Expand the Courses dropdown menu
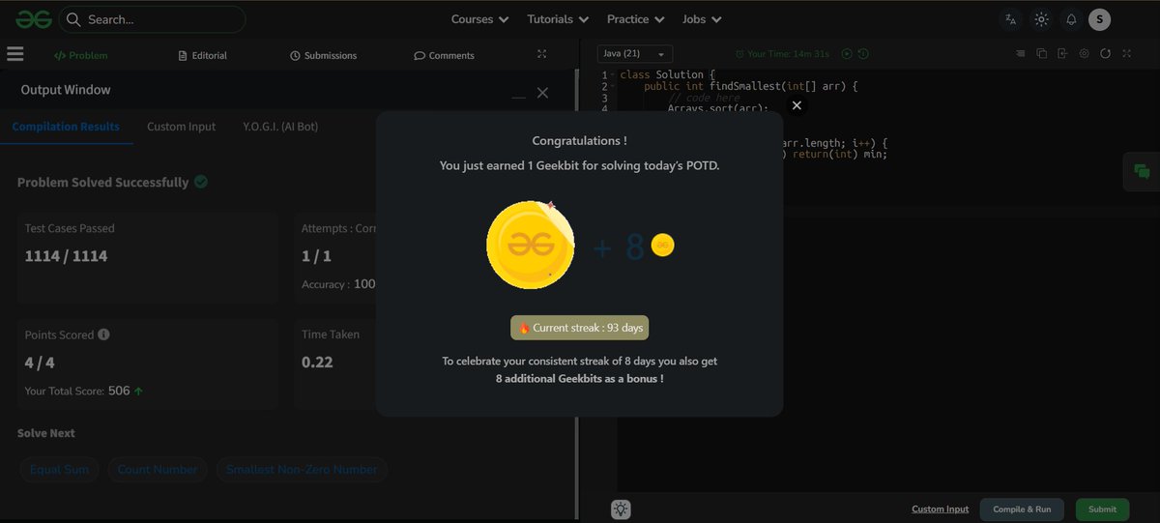The width and height of the screenshot is (1160, 523). point(479,19)
